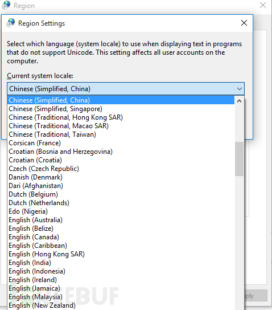Pick Dutch (Netherlands) option
272x310 pixels.
(121, 203)
